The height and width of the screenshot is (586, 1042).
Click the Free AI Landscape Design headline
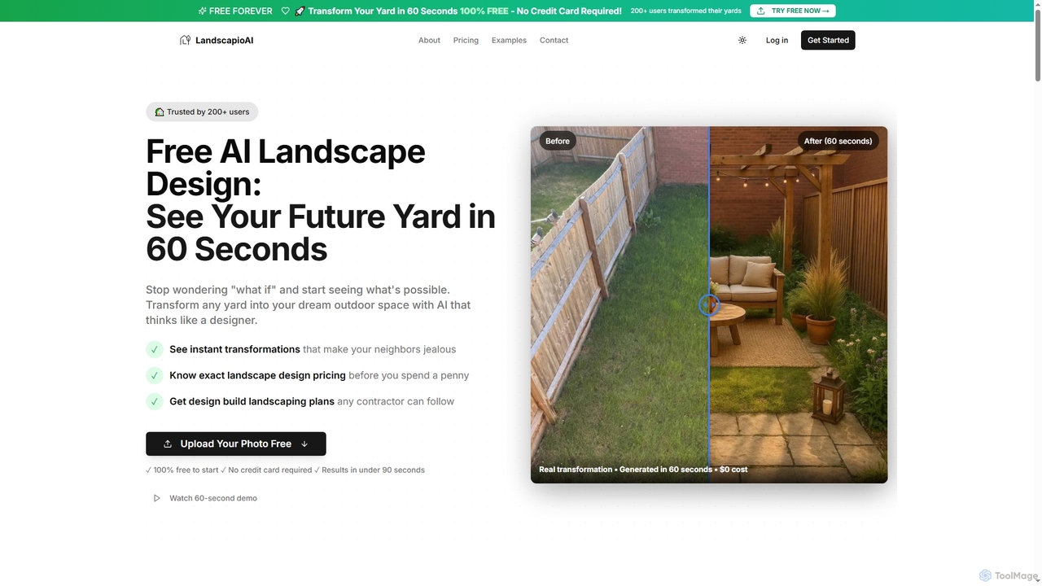321,200
